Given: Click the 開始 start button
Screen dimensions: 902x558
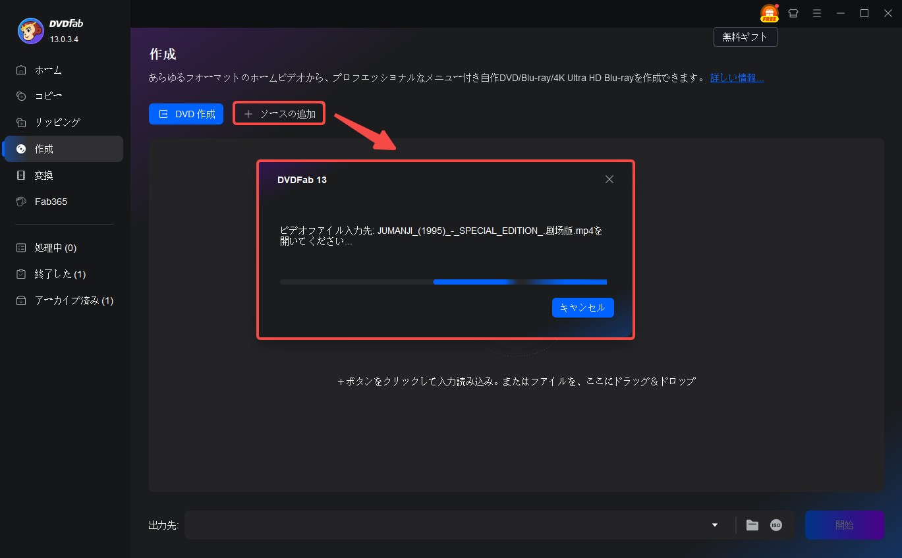Looking at the screenshot, I should [x=845, y=525].
